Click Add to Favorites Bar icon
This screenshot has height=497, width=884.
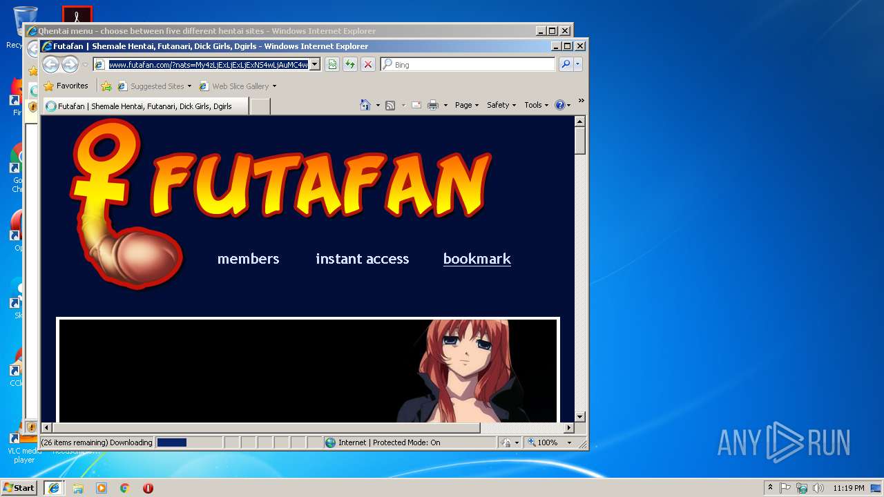click(106, 86)
